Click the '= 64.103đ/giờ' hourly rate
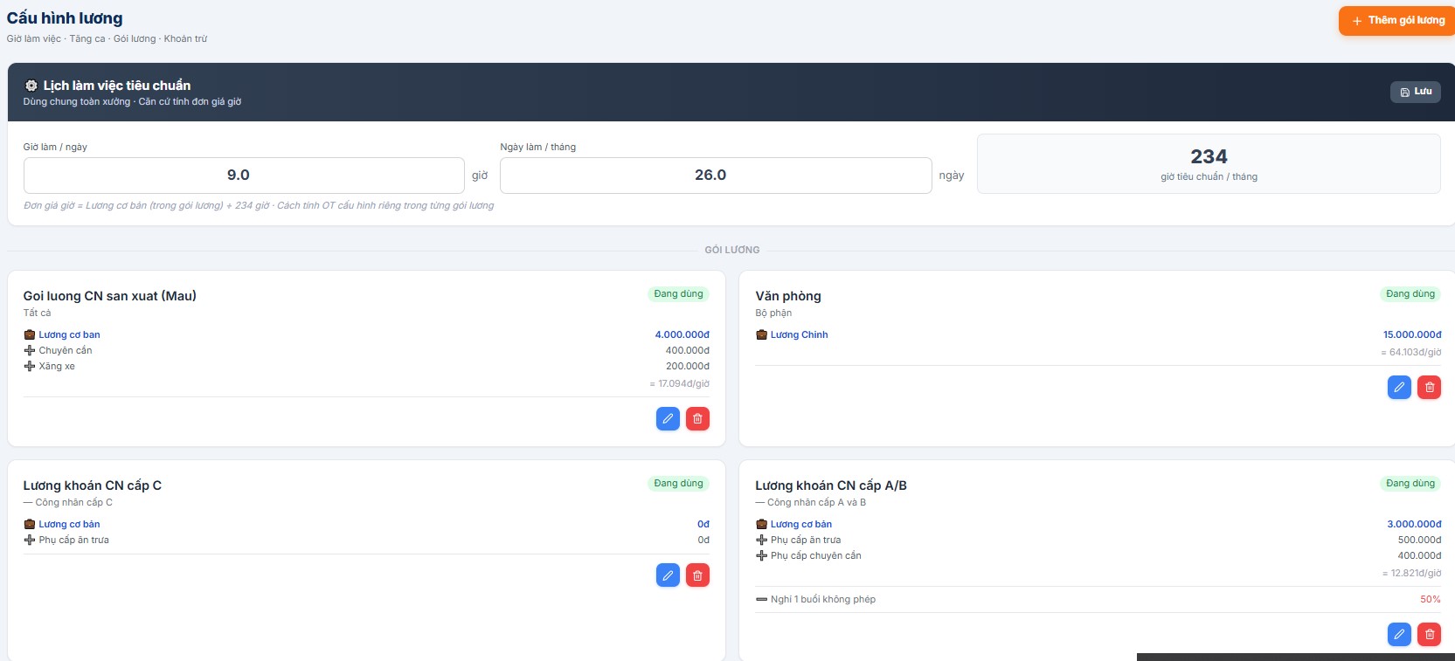This screenshot has height=661, width=1455. (x=1411, y=352)
